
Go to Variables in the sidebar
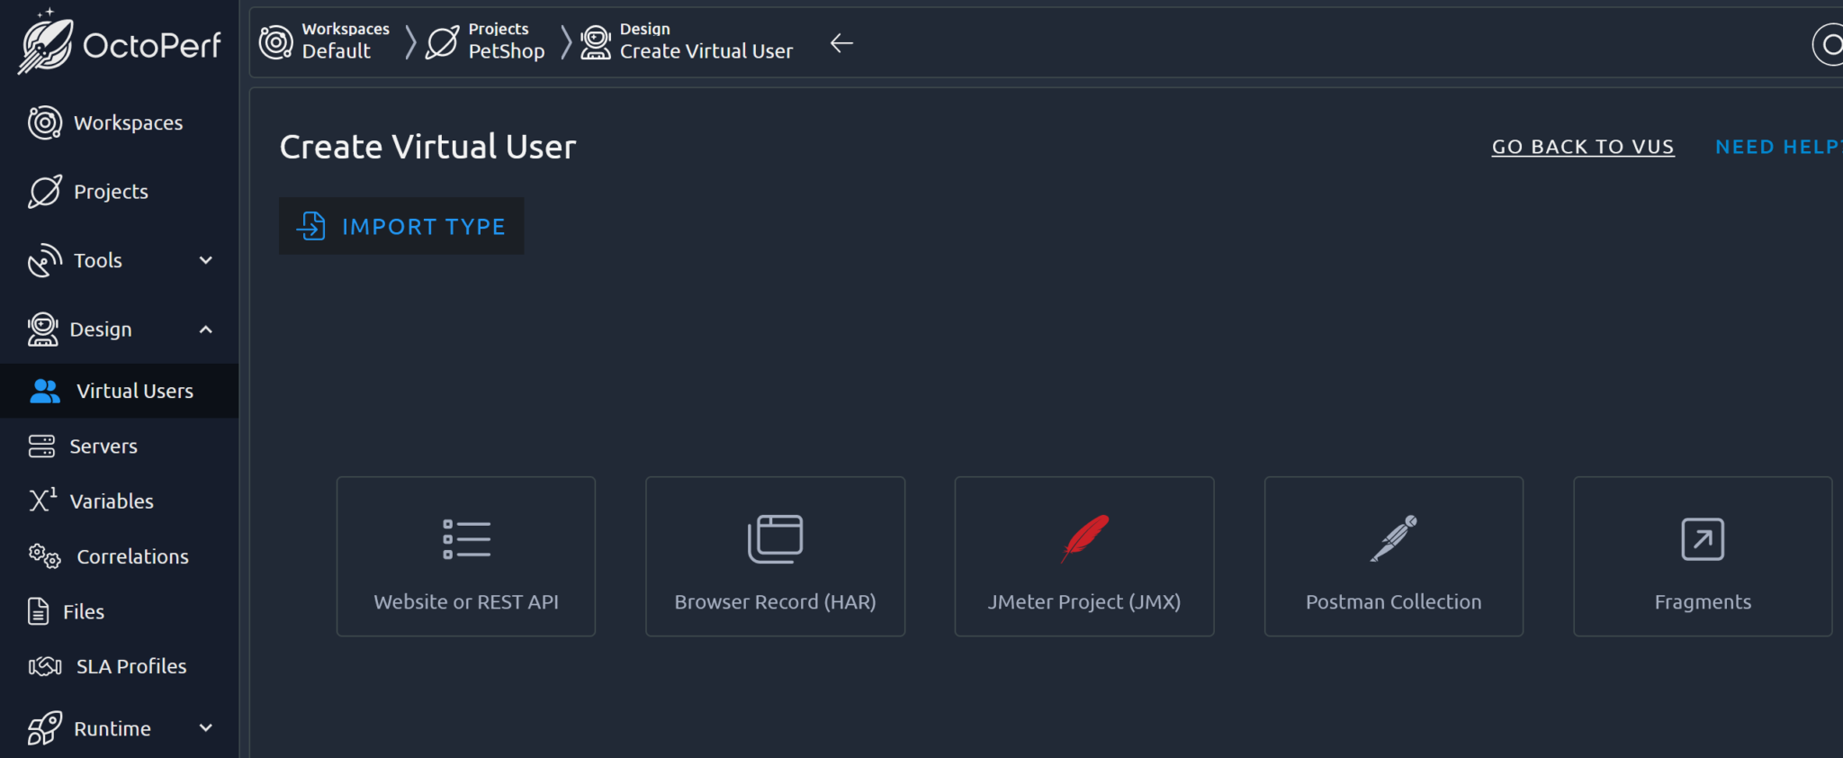point(111,501)
